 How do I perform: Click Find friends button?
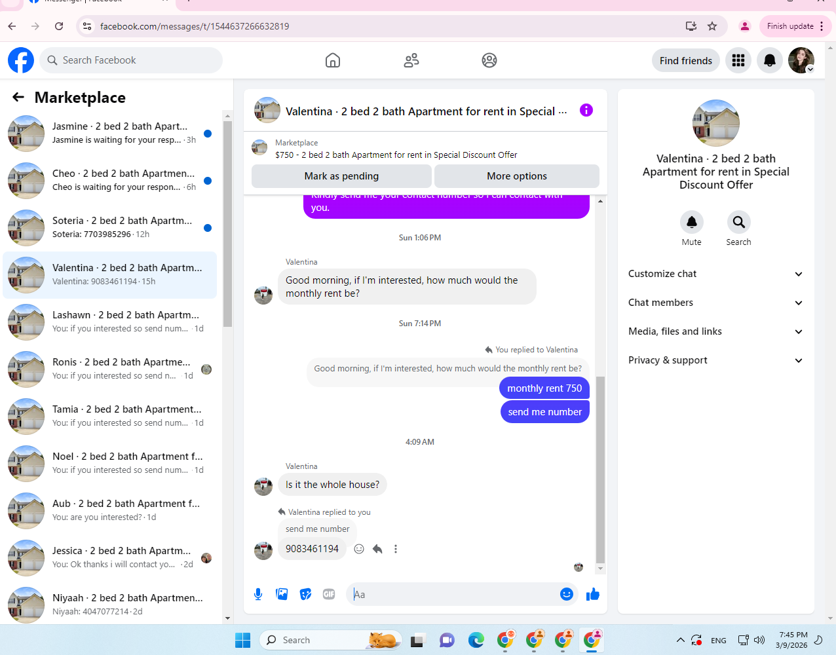pos(686,60)
